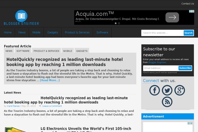Screen dimensions: 198x132
Task: Focus the Search this website field
Action: tap(162, 33)
